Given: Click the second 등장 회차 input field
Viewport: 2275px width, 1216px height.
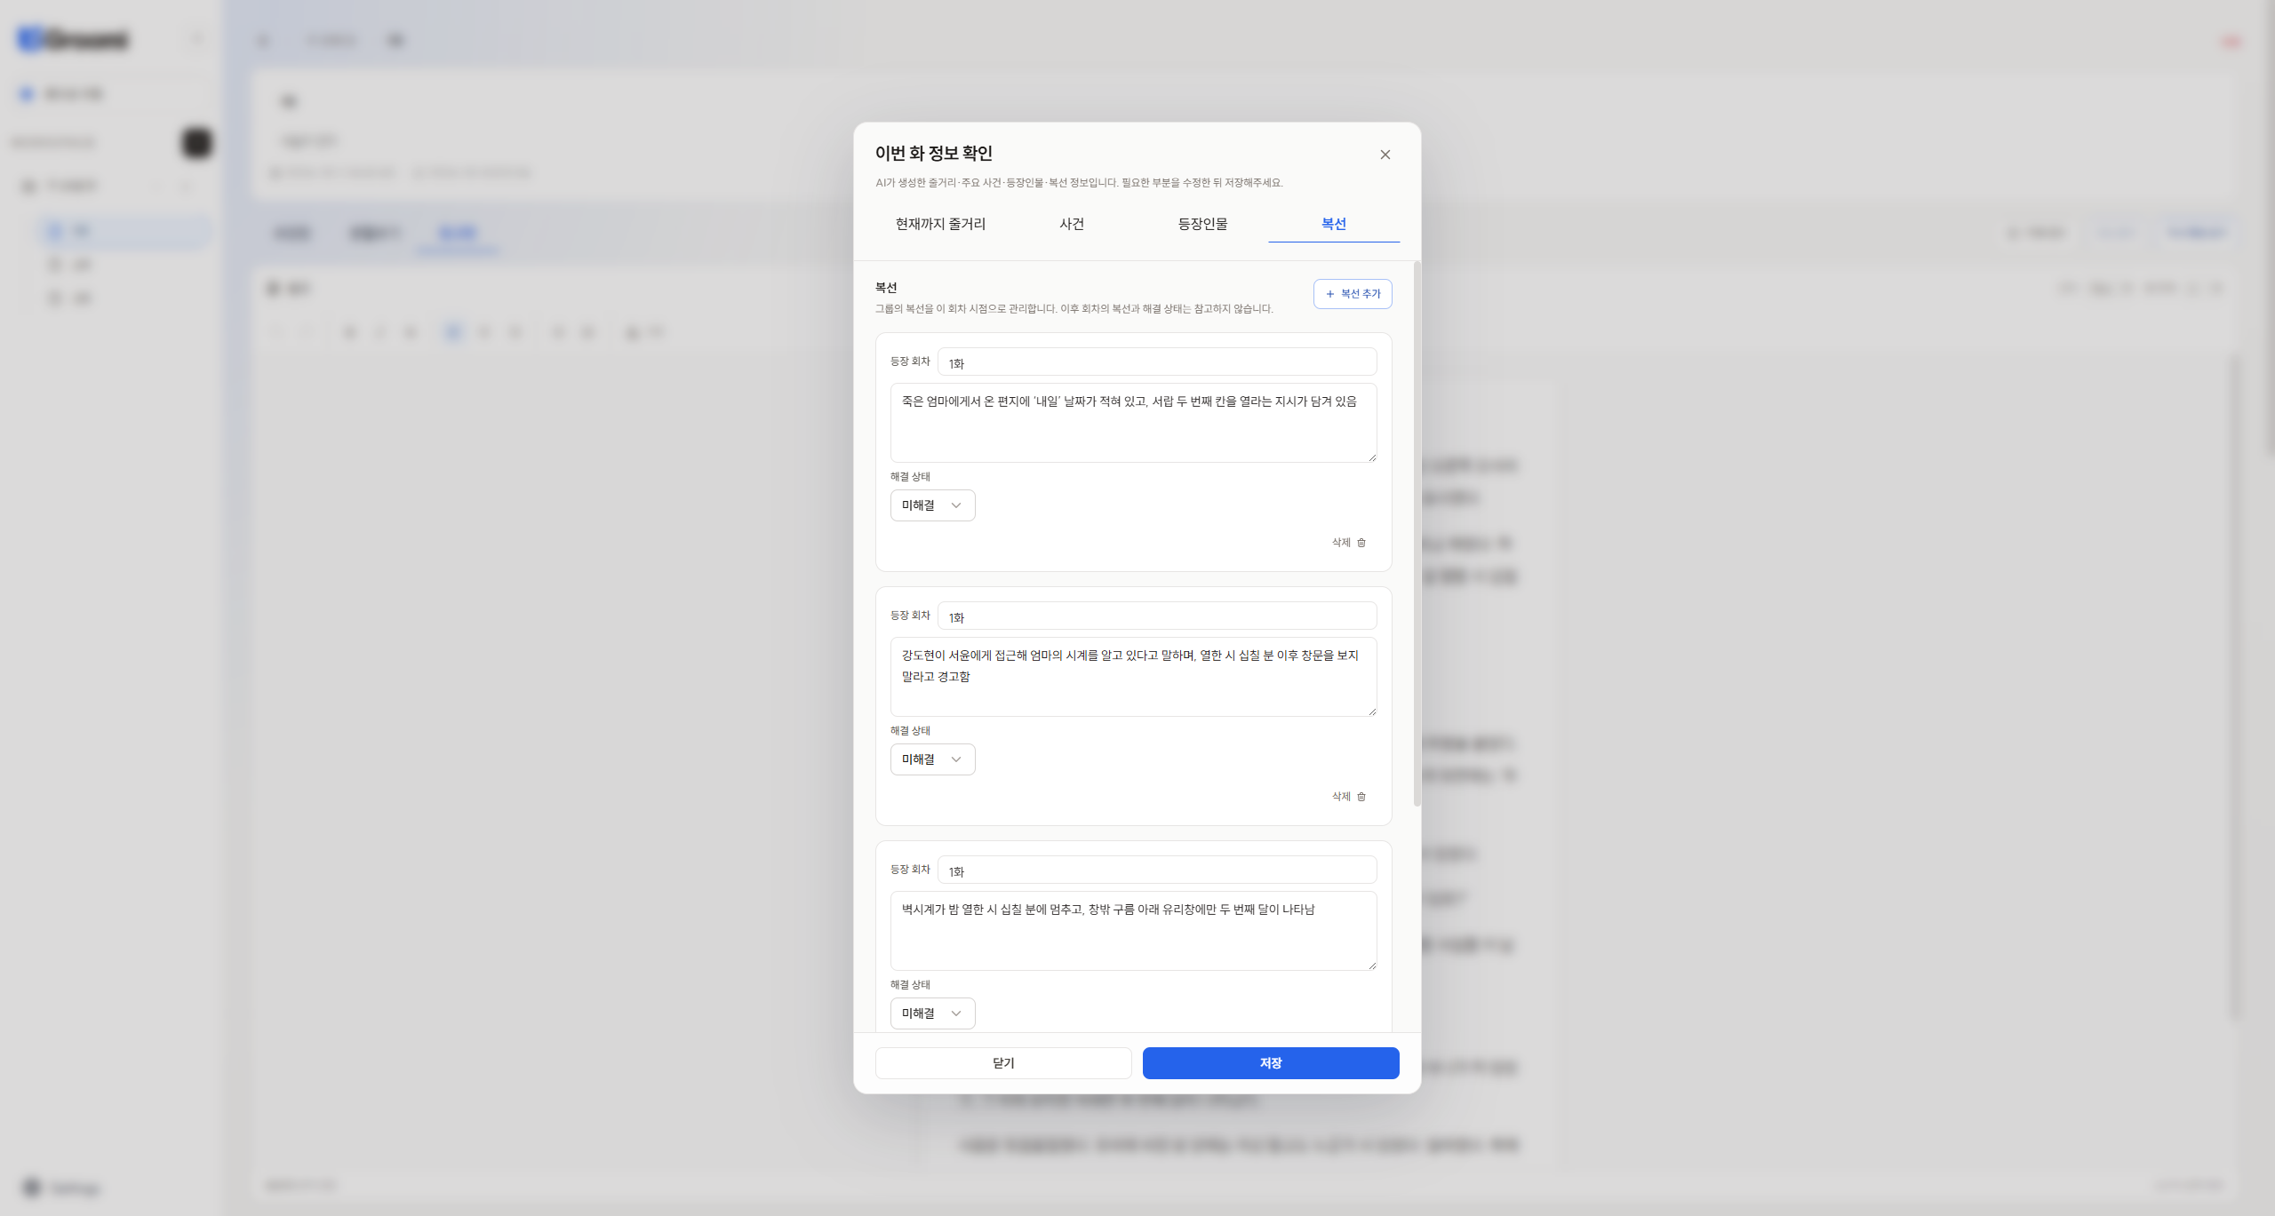Looking at the screenshot, I should point(1157,616).
